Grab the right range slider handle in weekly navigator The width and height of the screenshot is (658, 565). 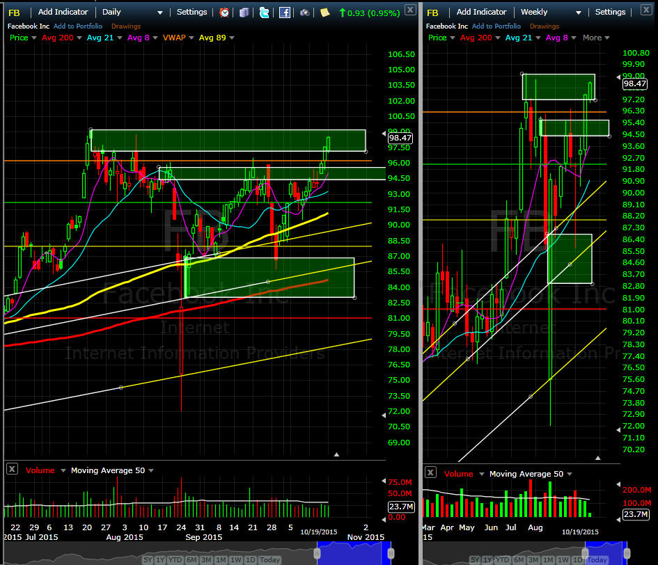pyautogui.click(x=627, y=553)
